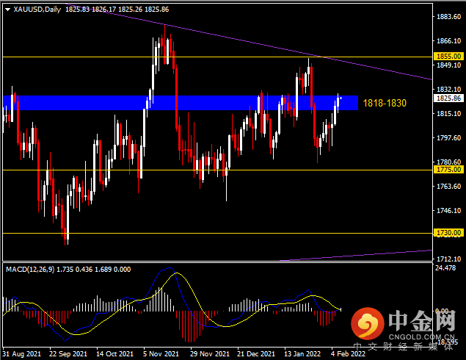Select the 1866.10 price axis label
Viewport: 466px width, 360px height.
(449, 40)
